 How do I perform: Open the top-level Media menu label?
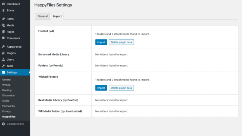[x=11, y=25]
